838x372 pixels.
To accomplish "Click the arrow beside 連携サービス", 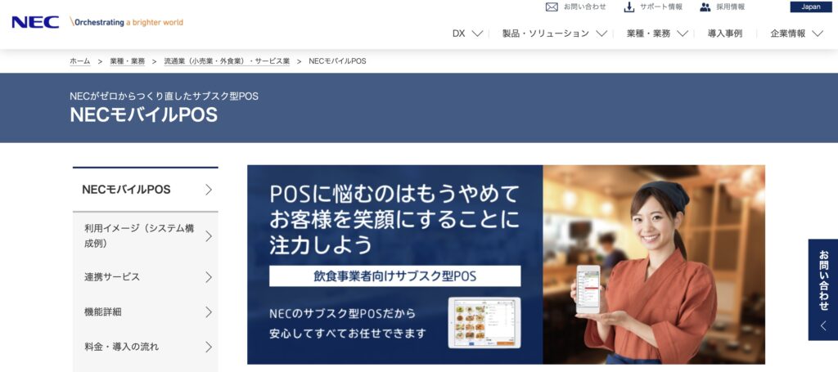I will 209,277.
